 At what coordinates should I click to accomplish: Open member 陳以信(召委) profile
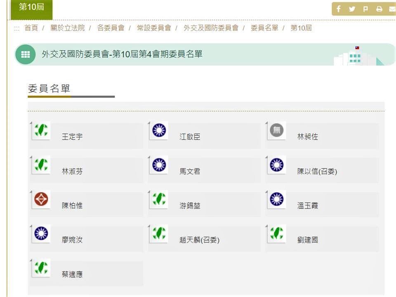point(317,171)
